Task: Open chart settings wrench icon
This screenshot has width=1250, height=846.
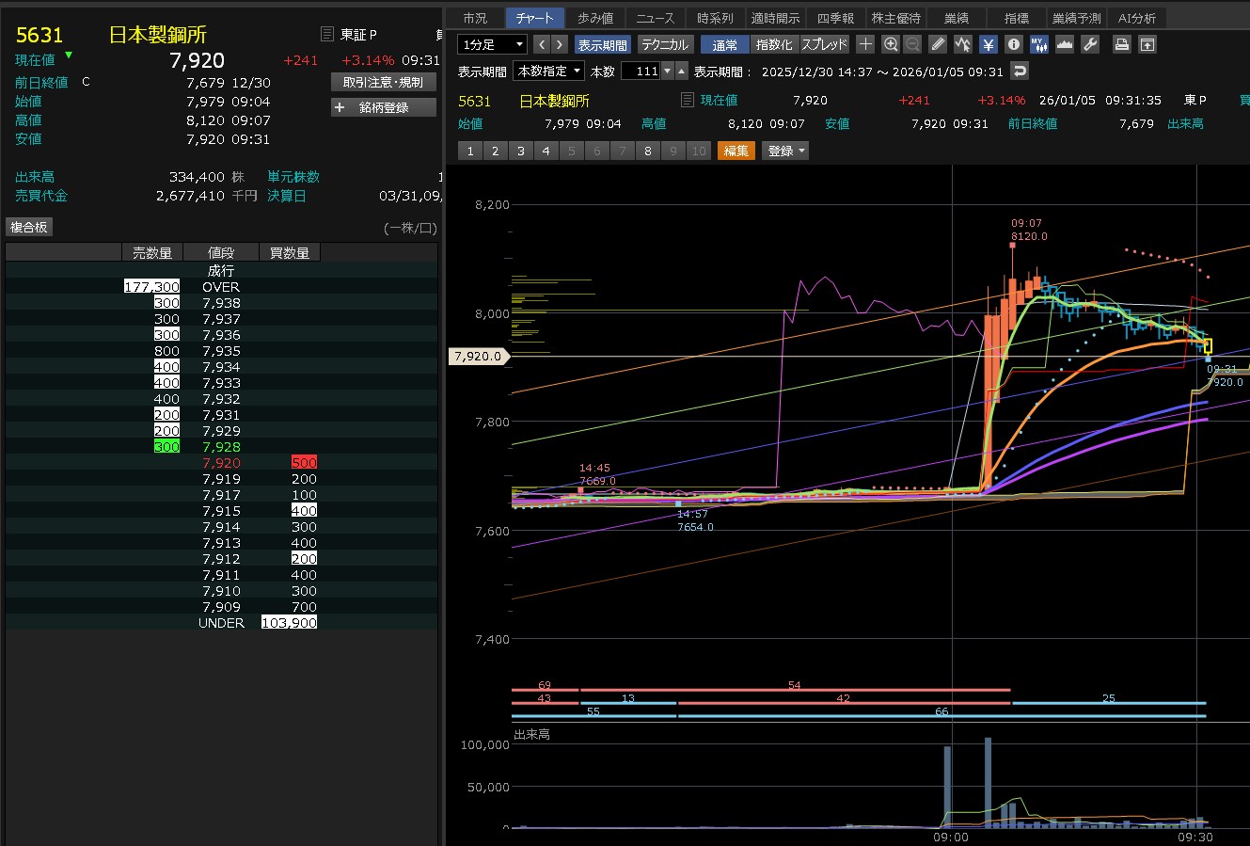Action: (x=1090, y=44)
